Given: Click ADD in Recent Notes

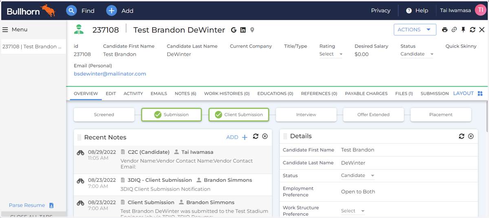Looking at the screenshot, I should pyautogui.click(x=232, y=137).
